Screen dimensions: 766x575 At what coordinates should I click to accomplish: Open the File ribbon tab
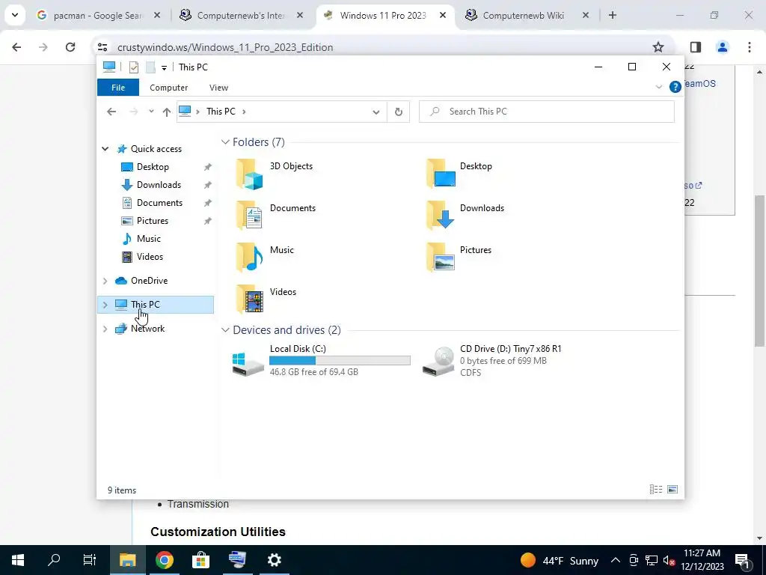(118, 88)
